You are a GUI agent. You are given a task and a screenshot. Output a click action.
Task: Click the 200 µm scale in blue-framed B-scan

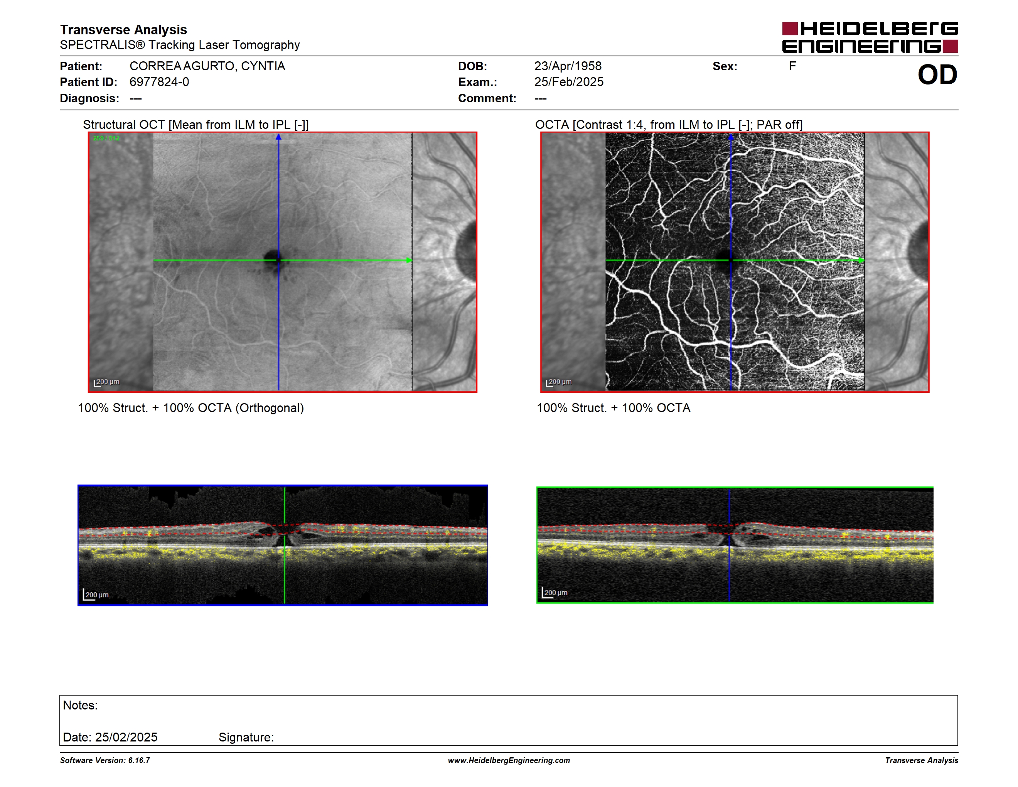tap(96, 595)
